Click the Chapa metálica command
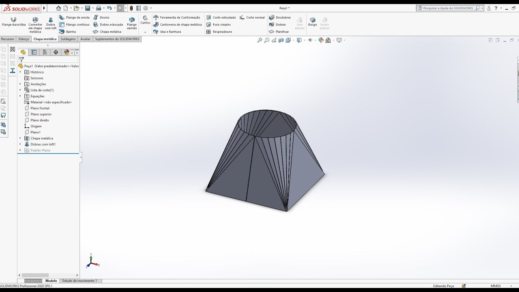Image resolution: width=519 pixels, height=292 pixels. pyautogui.click(x=107, y=32)
